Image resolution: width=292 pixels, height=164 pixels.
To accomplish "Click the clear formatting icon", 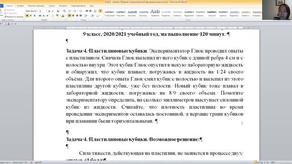I will 64,11.
